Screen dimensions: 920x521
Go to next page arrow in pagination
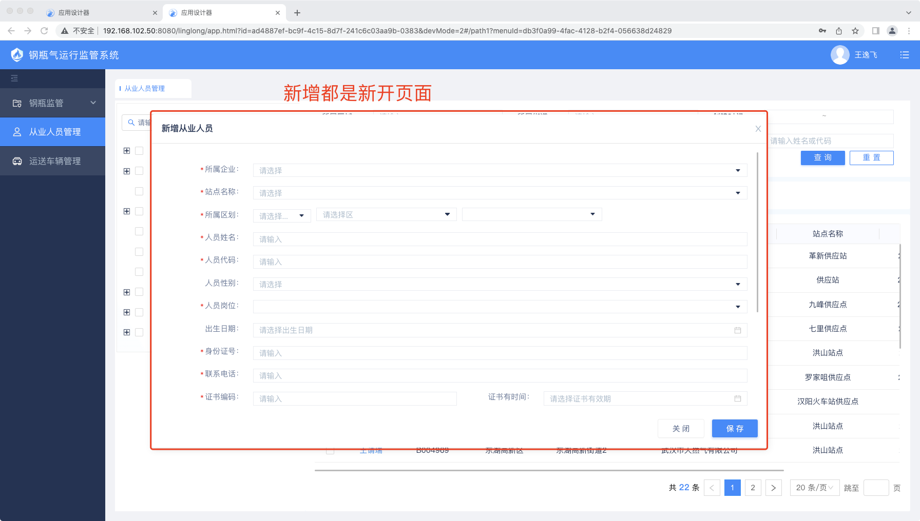[x=774, y=488]
